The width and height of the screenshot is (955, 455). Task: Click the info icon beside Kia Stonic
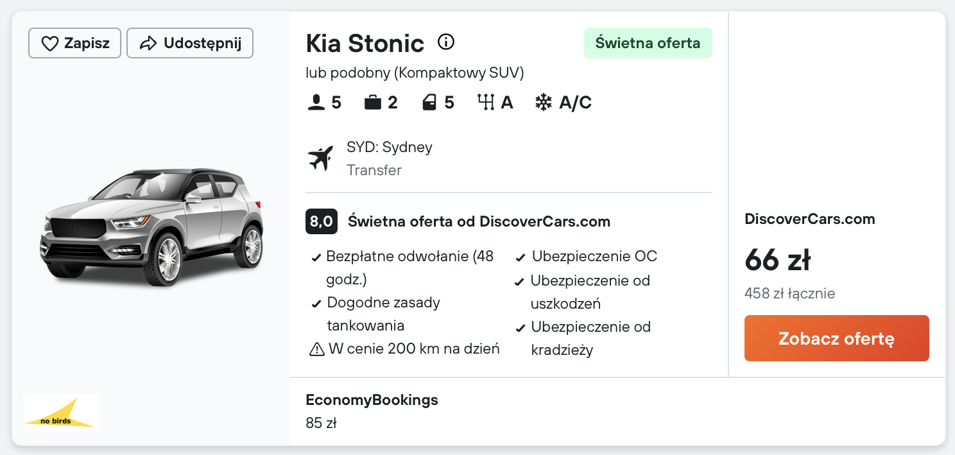445,42
